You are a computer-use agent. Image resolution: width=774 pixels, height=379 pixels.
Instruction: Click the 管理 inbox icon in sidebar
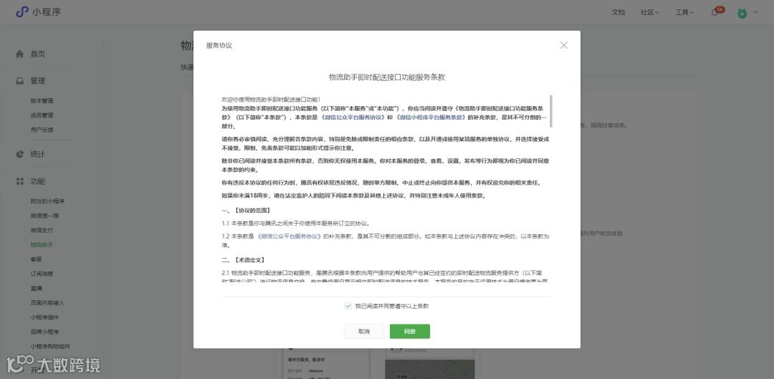pyautogui.click(x=20, y=80)
